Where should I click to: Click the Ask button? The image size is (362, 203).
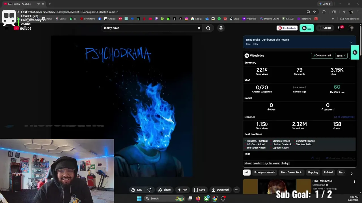pyautogui.click(x=182, y=190)
